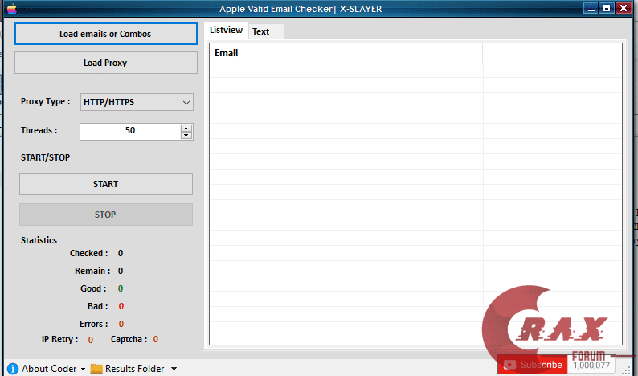Click the Subscribe YouTube button
This screenshot has width=638, height=376.
tap(533, 365)
